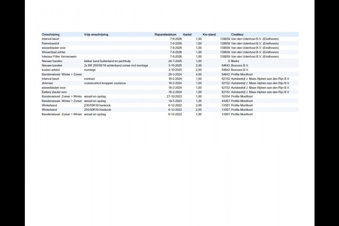Click the "Vrije omschrijving" column header
Screen dimensions: 339x226
tap(96, 35)
